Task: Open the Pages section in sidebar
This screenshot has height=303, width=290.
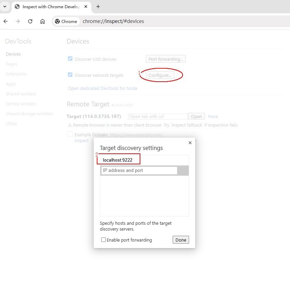Action: pyautogui.click(x=11, y=64)
